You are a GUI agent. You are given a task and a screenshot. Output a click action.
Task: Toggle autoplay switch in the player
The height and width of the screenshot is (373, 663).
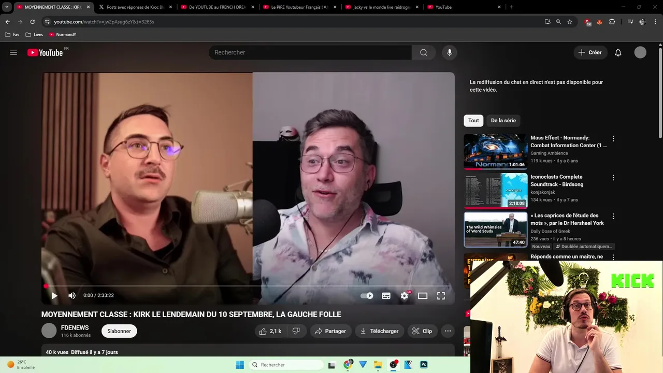coord(367,296)
